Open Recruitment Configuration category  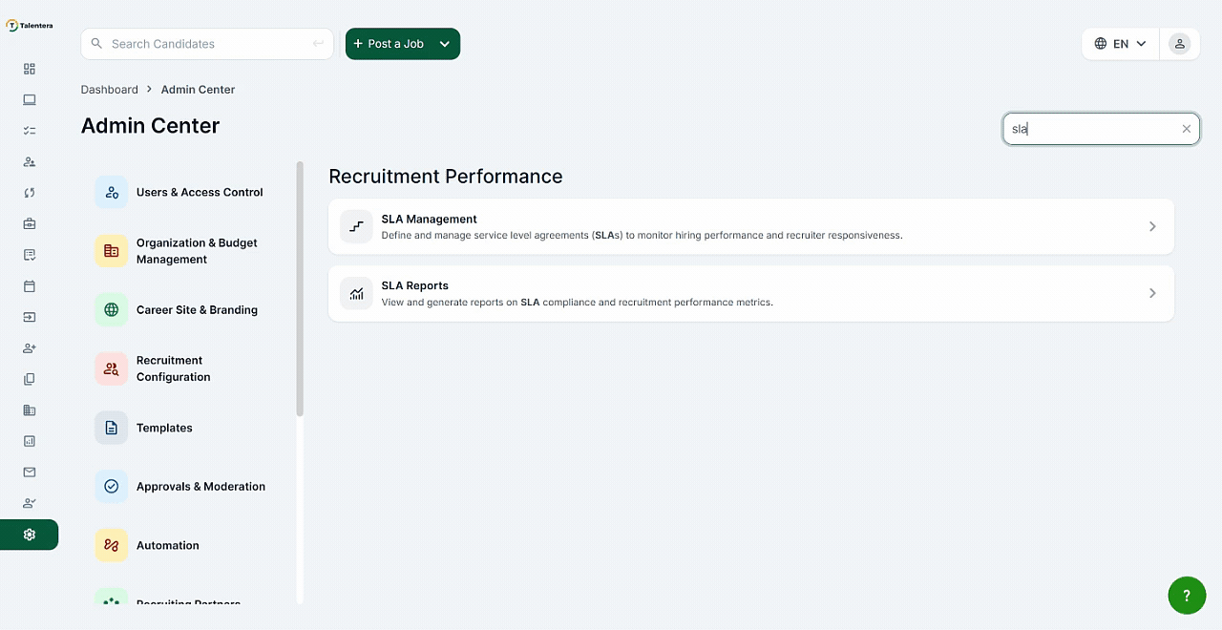coord(173,368)
